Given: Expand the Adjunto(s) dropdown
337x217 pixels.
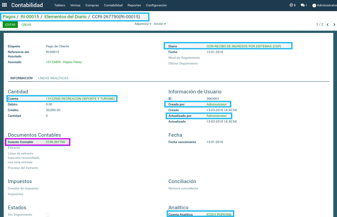Looking at the screenshot, I should (x=143, y=24).
